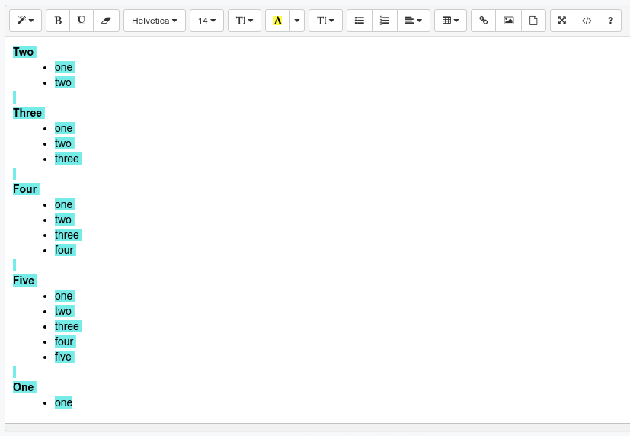Open the font size 14 dropdown
Viewport: 630px width, 436px height.
(207, 21)
